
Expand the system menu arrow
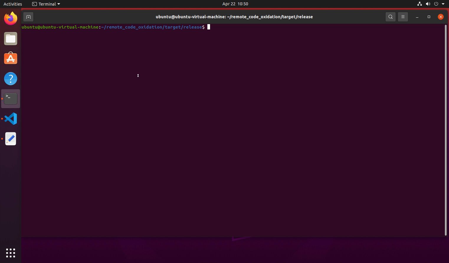443,4
